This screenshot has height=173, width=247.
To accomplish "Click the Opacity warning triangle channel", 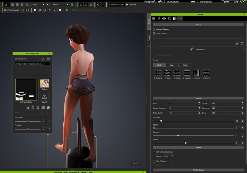I will click(44, 96).
